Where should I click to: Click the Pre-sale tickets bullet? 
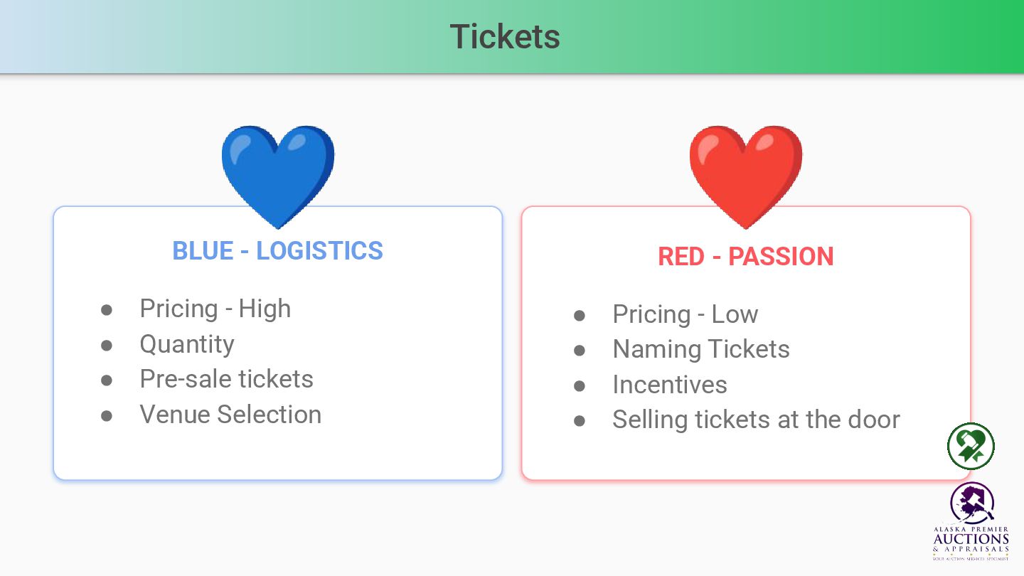[x=227, y=379]
